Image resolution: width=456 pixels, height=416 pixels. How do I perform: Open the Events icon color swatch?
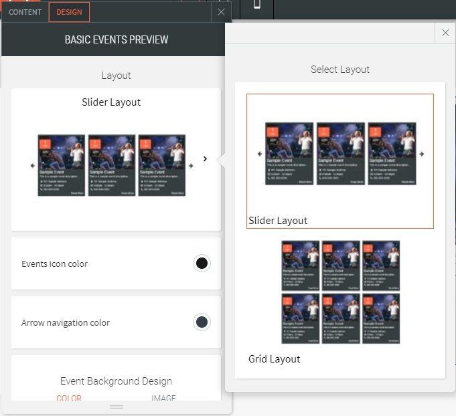coord(202,264)
